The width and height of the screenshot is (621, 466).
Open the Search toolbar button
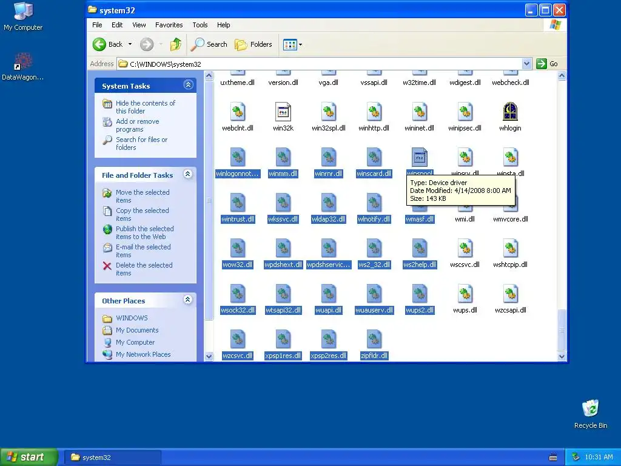point(209,44)
